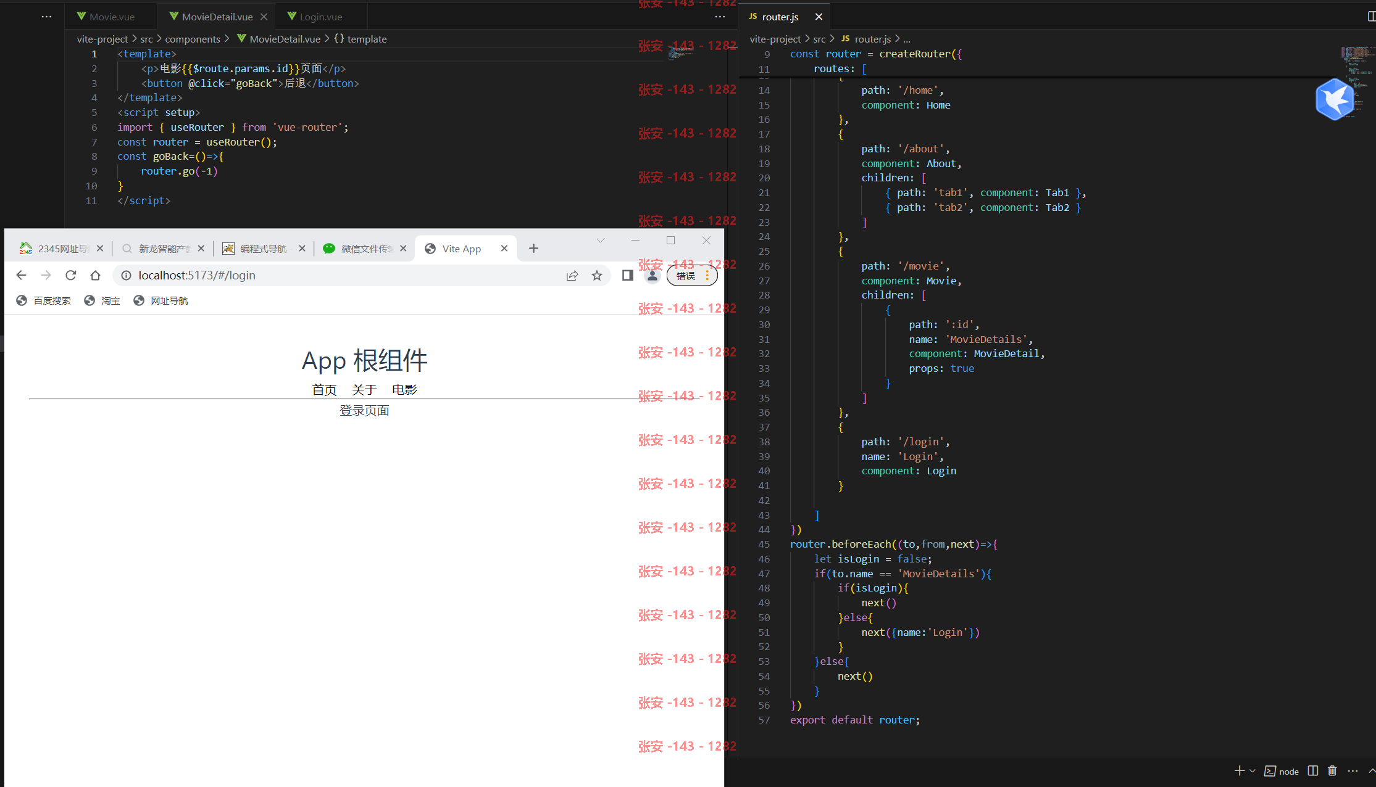Click the export default router line
Viewport: 1376px width, 787px height.
coord(855,720)
